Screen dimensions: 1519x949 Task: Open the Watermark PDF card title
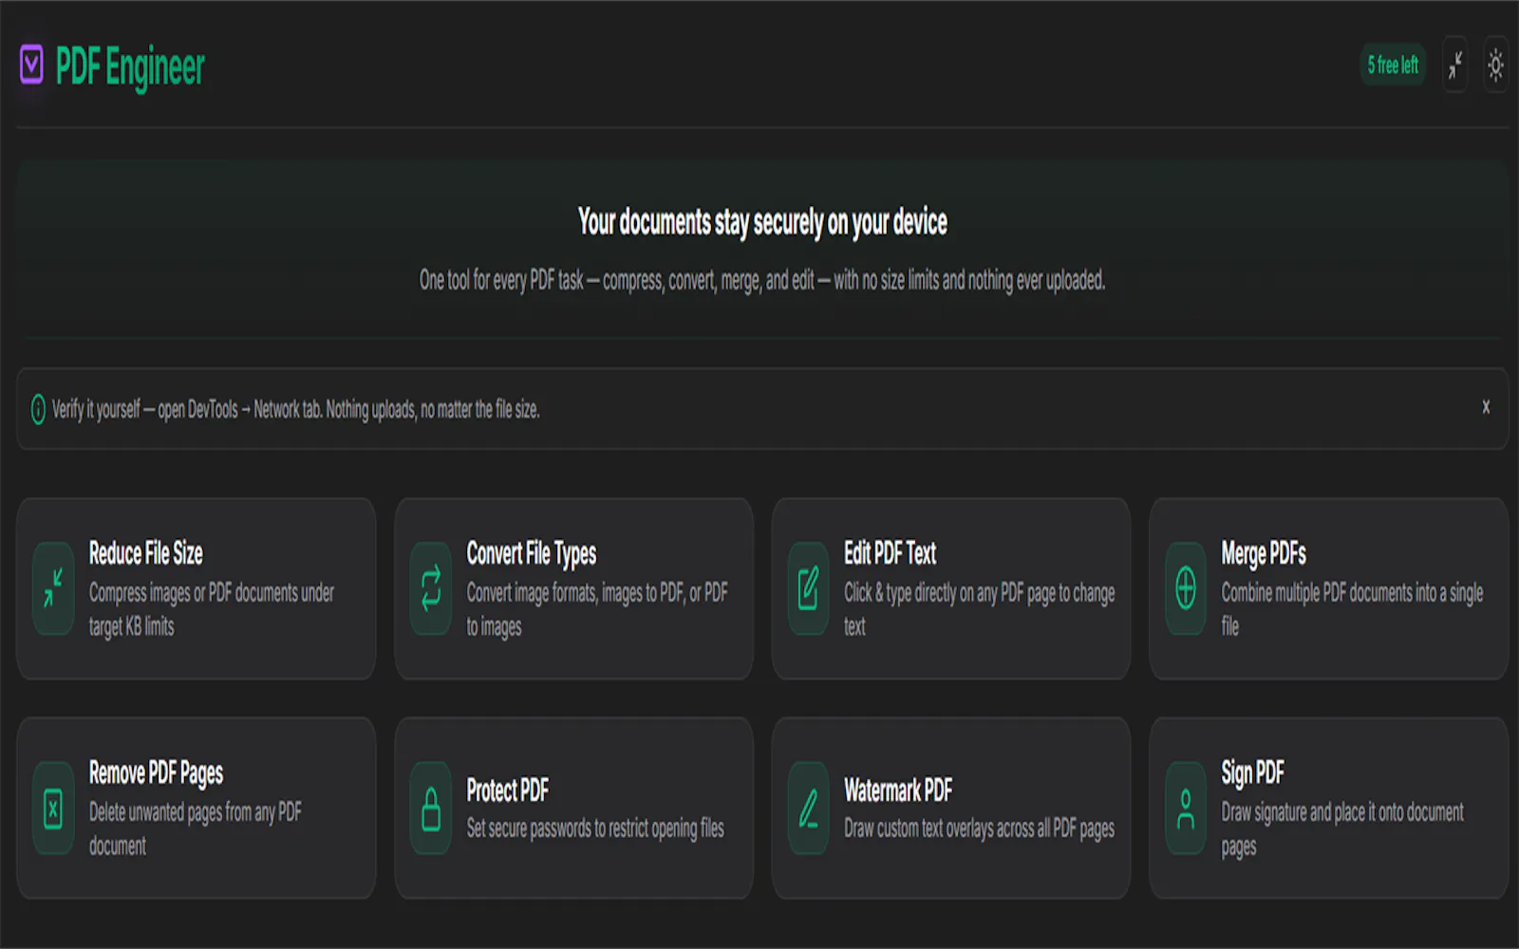tap(898, 790)
